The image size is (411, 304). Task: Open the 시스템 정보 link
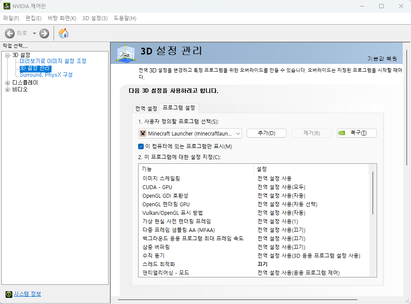click(x=27, y=294)
